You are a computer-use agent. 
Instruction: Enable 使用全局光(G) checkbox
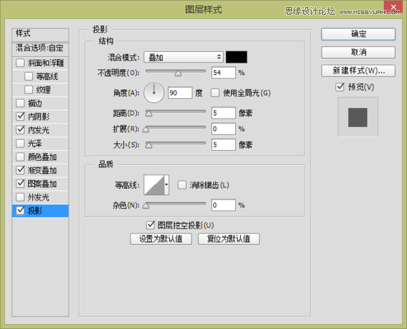pos(215,93)
